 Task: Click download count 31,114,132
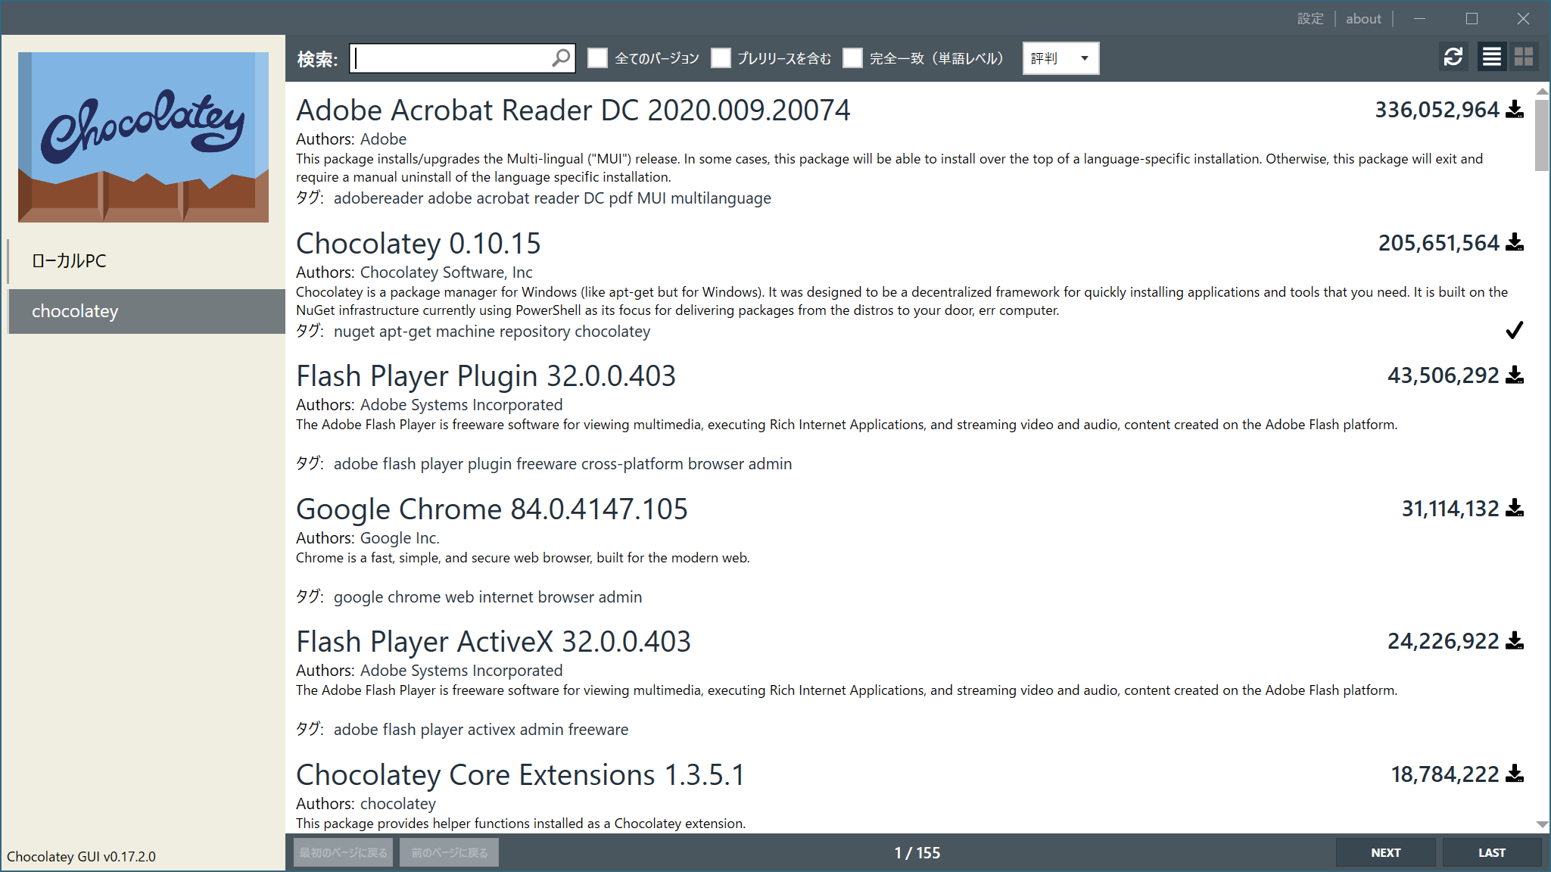click(x=1450, y=509)
